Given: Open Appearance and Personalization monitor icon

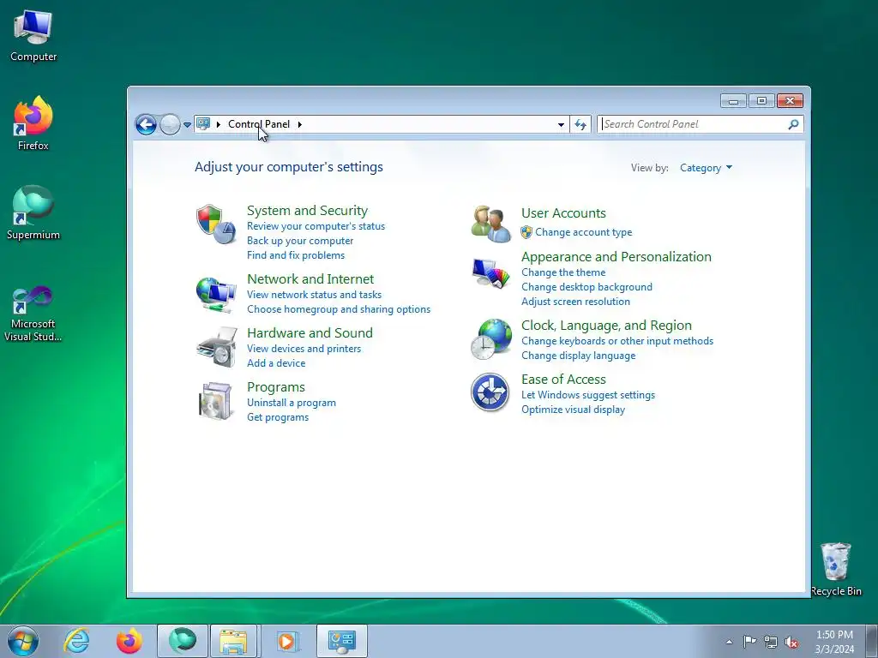Looking at the screenshot, I should coord(490,273).
